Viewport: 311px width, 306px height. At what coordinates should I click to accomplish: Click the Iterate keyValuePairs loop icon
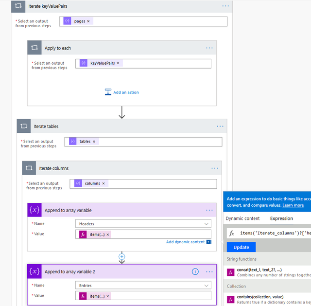(x=18, y=6)
